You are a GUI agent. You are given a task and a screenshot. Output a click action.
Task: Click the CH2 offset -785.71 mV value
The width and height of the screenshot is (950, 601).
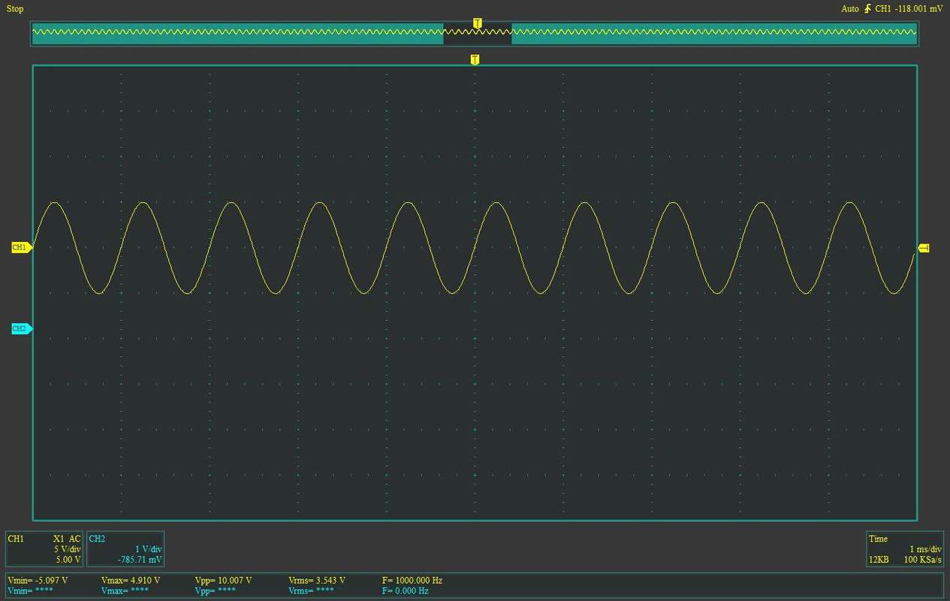point(140,560)
